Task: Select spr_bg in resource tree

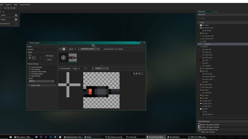Action: pyautogui.click(x=205, y=112)
